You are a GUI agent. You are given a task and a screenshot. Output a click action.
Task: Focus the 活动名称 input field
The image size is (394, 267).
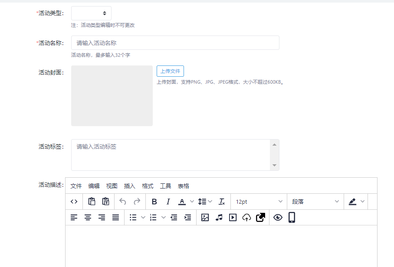pyautogui.click(x=175, y=43)
